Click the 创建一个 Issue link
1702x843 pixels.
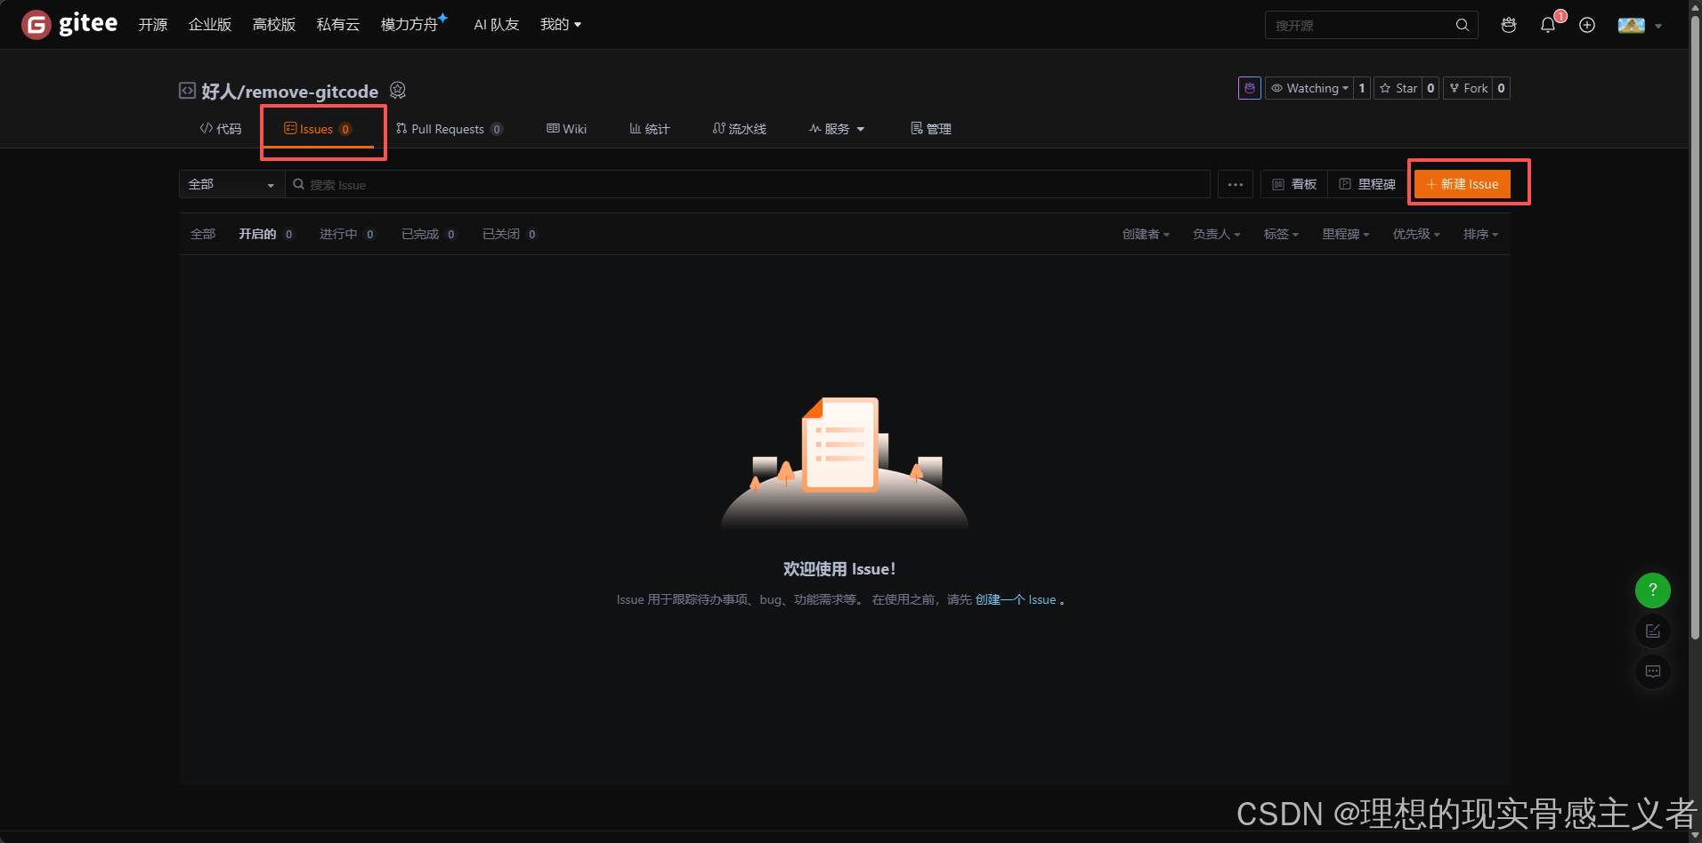[x=1015, y=599]
